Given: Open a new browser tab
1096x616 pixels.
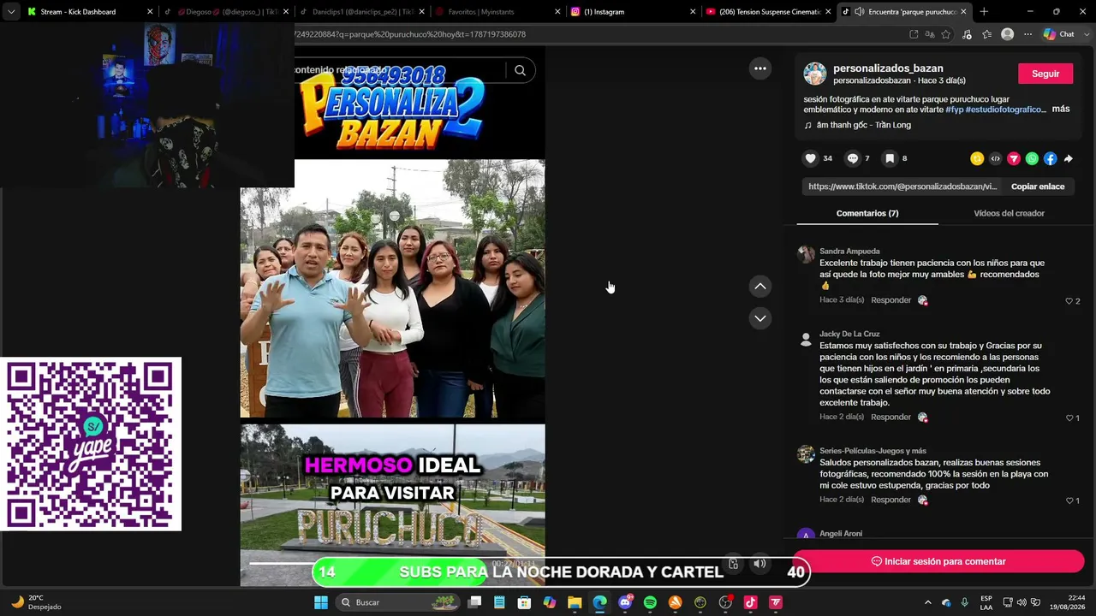Looking at the screenshot, I should click(x=984, y=12).
